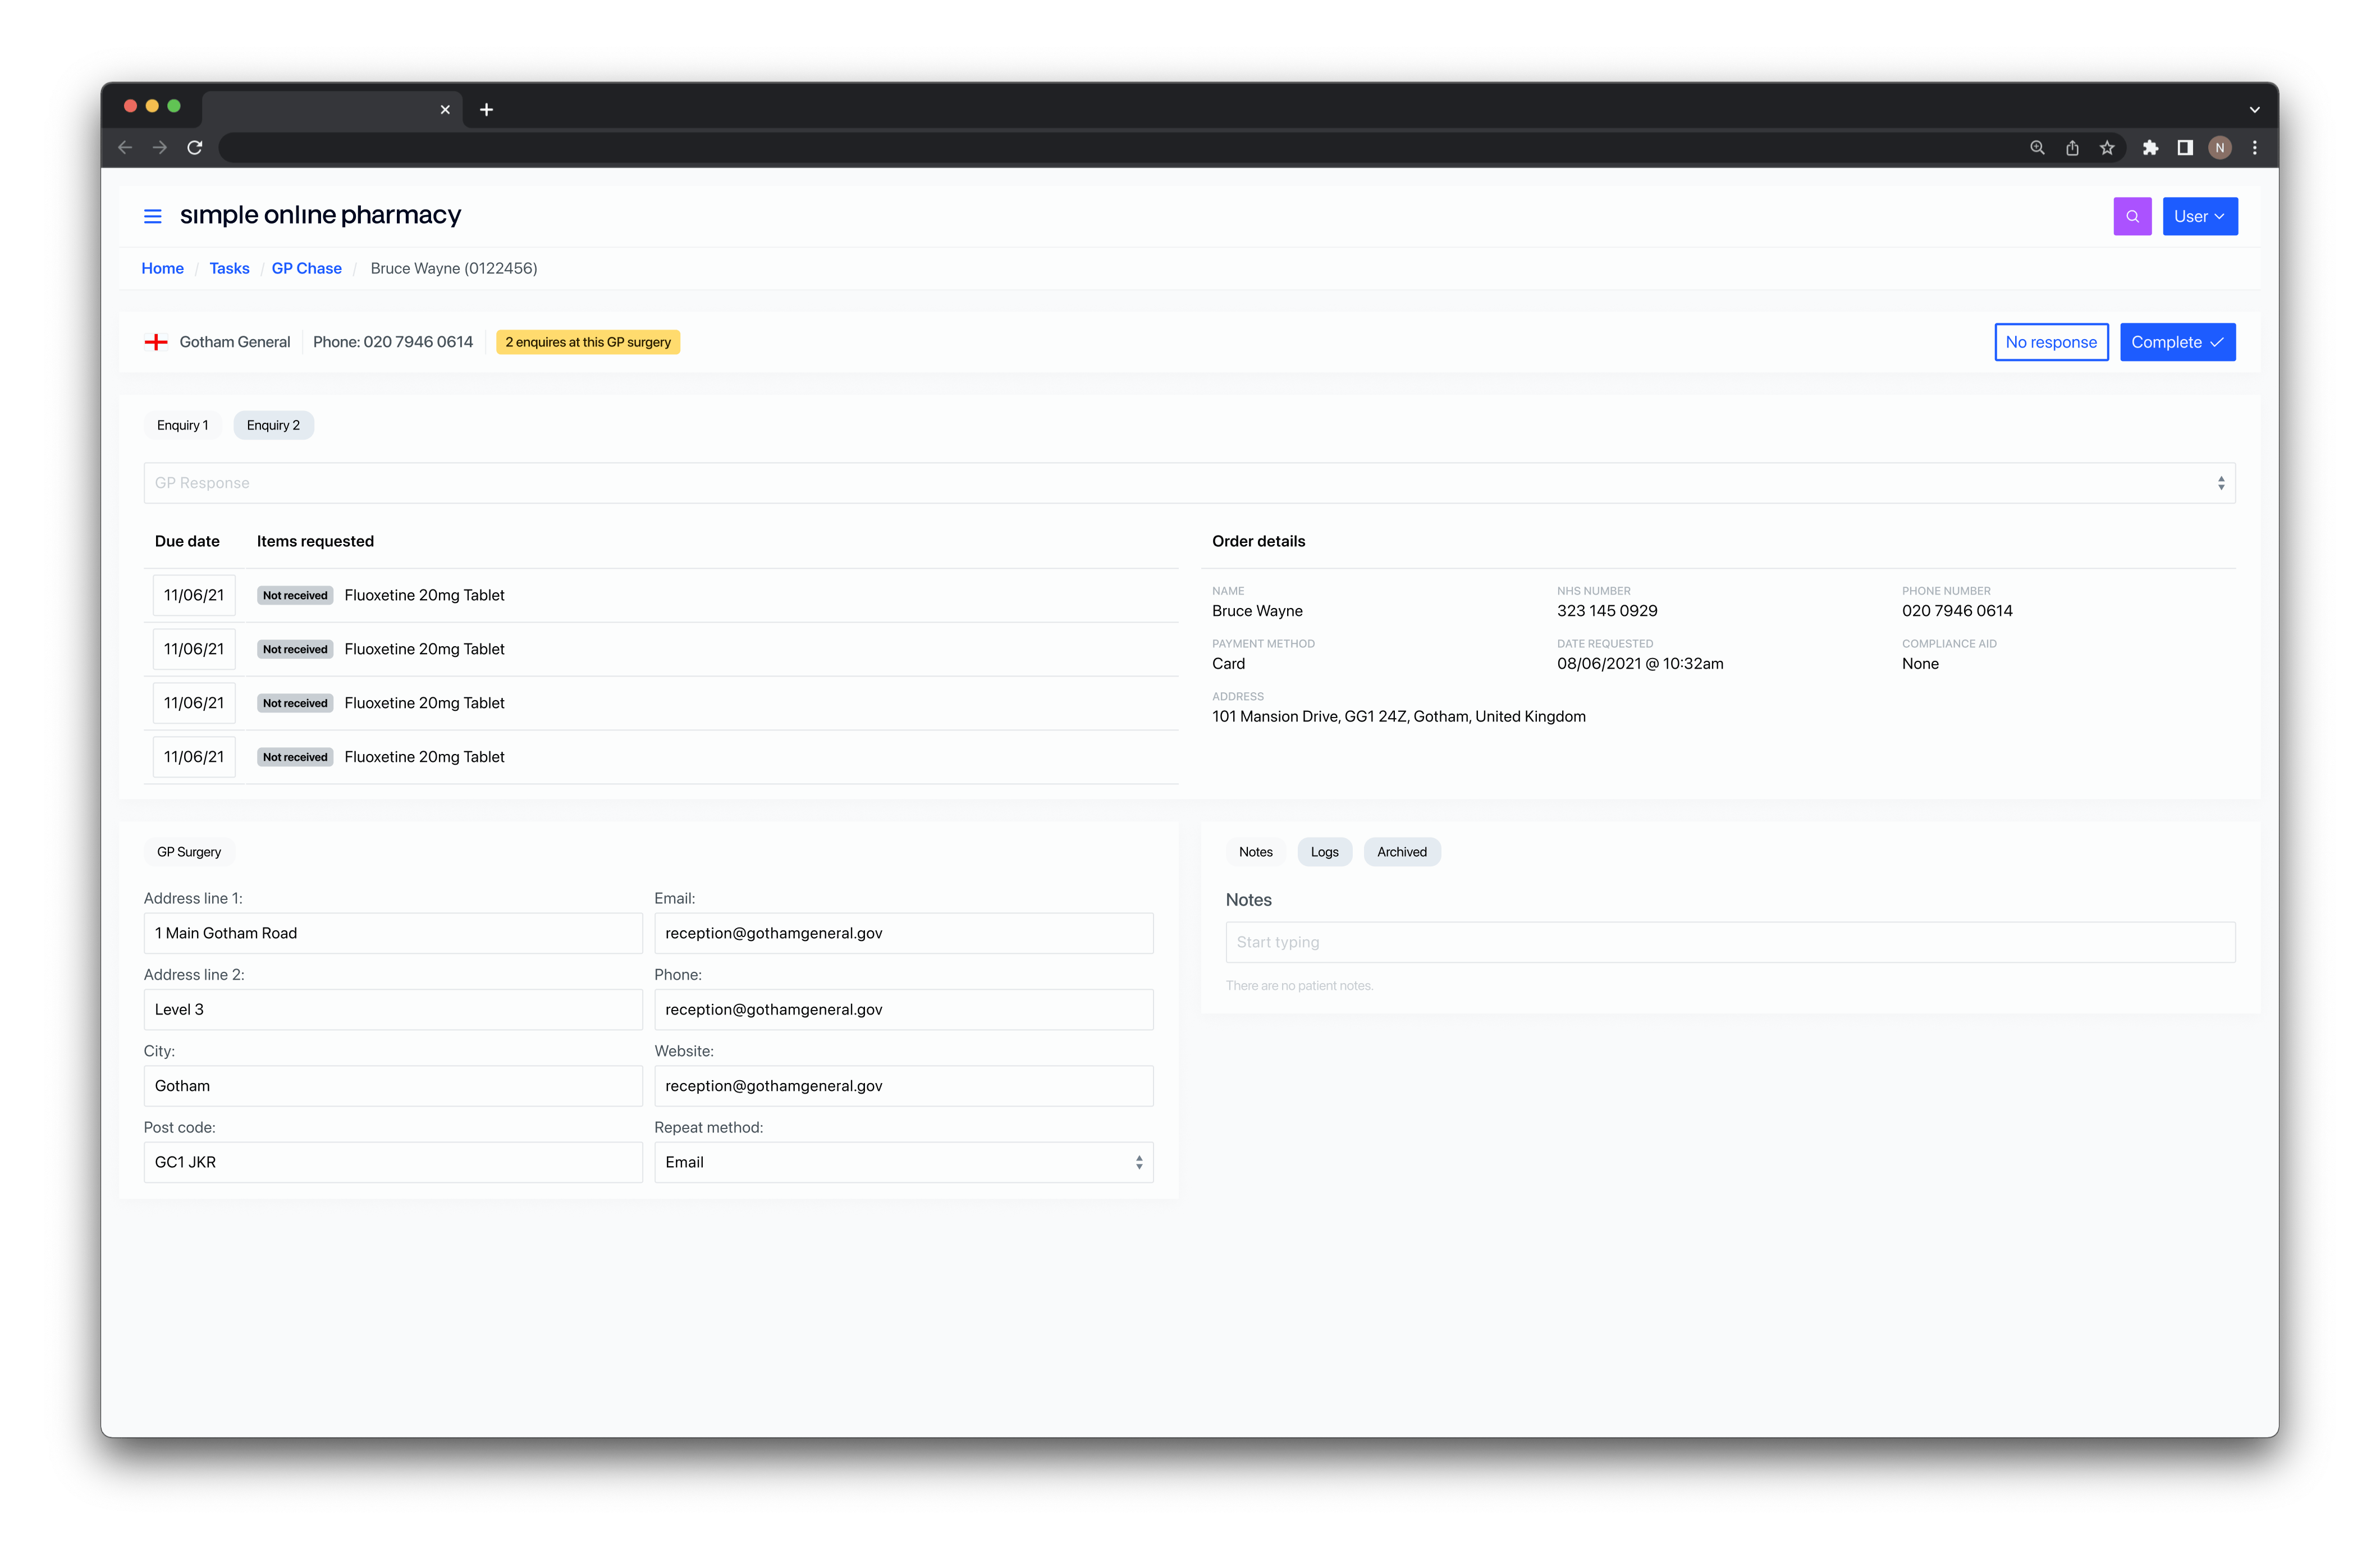Image resolution: width=2380 pixels, height=1558 pixels.
Task: Open browser extensions puzzle icon
Action: (x=2150, y=148)
